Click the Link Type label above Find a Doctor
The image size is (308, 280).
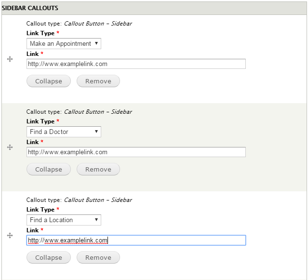point(40,121)
